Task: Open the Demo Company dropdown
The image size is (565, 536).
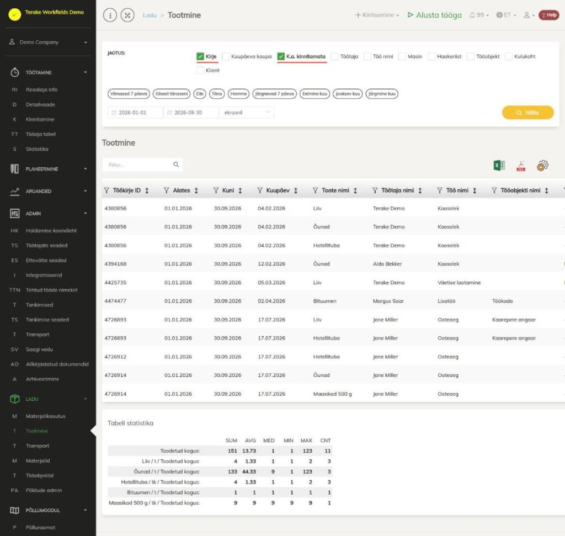Action: [48, 42]
